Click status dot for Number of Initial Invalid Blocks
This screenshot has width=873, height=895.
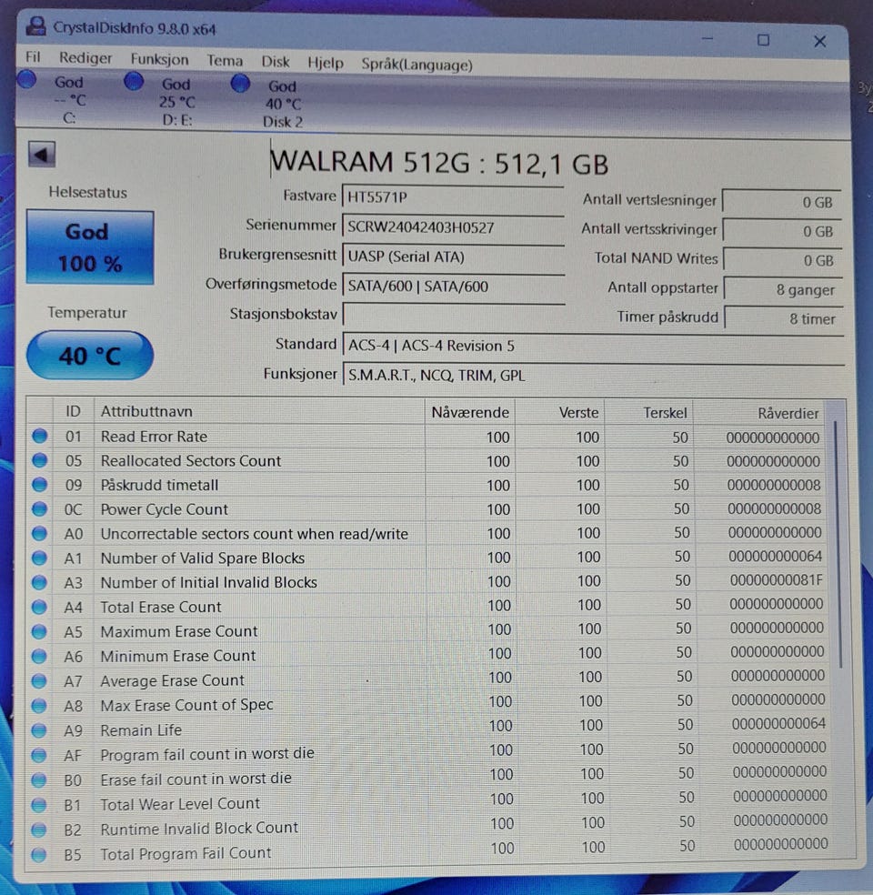40,582
